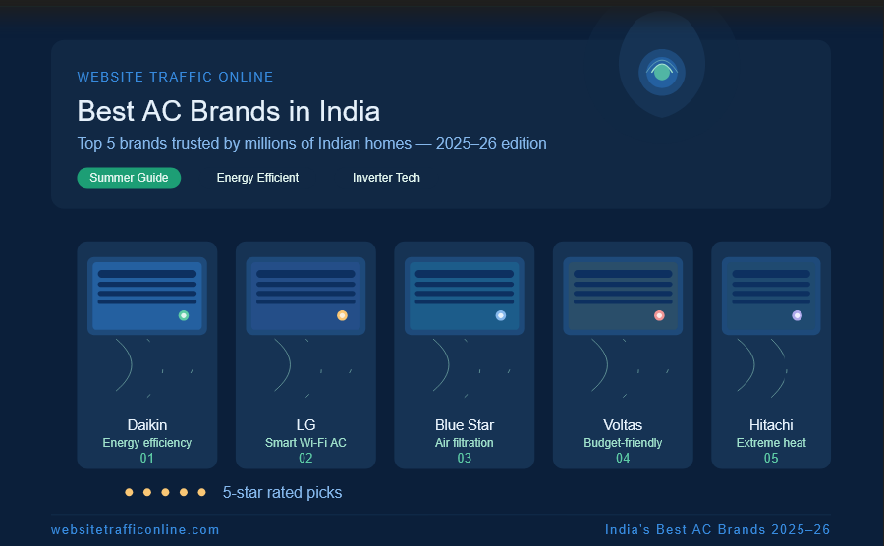Click the '5-star rated picks' text
Screen dimensions: 884x546
[283, 492]
